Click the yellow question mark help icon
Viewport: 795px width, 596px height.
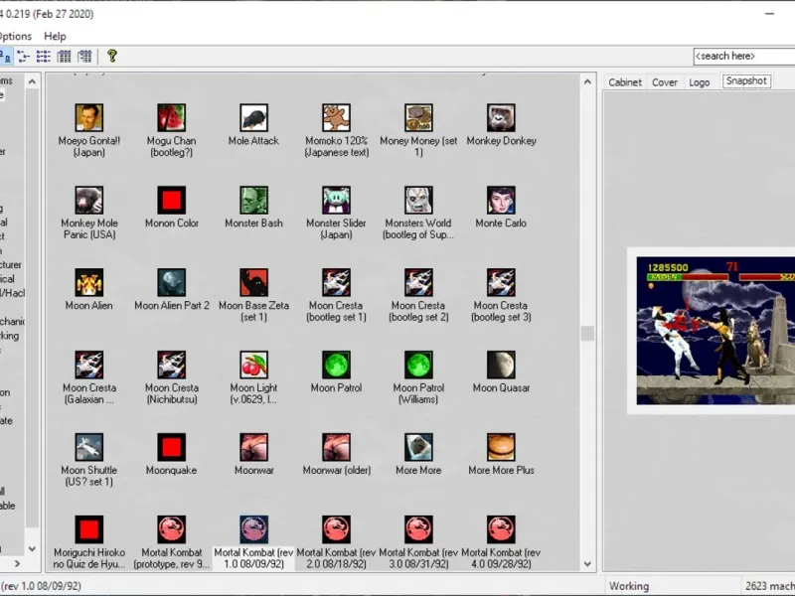click(112, 57)
